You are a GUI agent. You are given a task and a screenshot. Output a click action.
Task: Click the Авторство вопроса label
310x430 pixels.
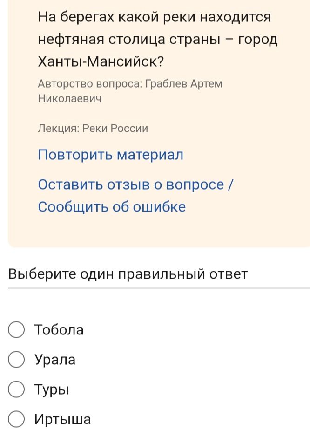89,84
